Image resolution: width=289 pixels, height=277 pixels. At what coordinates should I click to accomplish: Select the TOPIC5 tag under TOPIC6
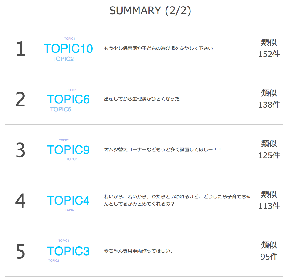coord(61,109)
